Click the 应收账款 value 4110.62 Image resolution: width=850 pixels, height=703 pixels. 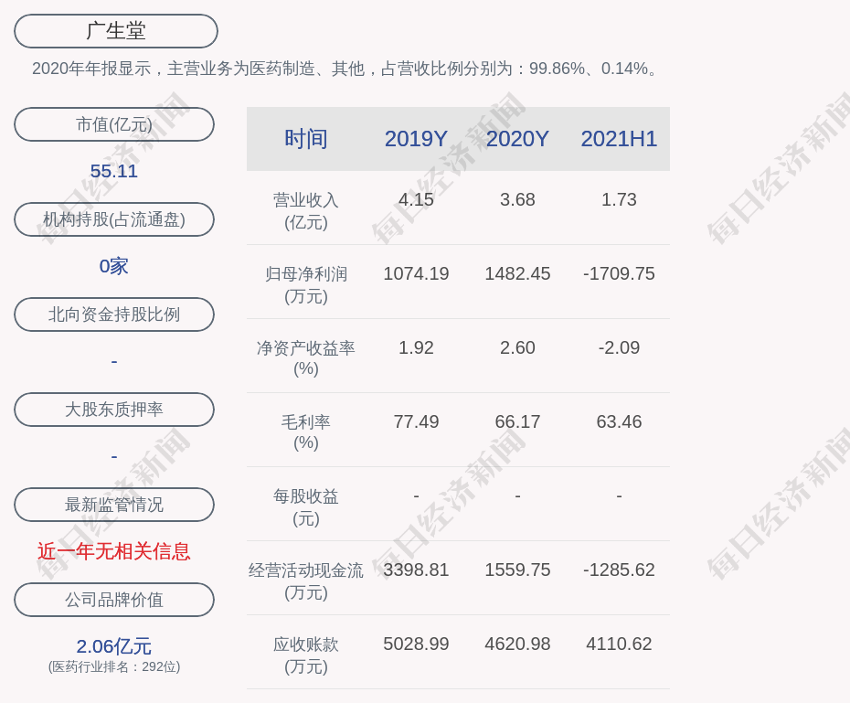[619, 644]
